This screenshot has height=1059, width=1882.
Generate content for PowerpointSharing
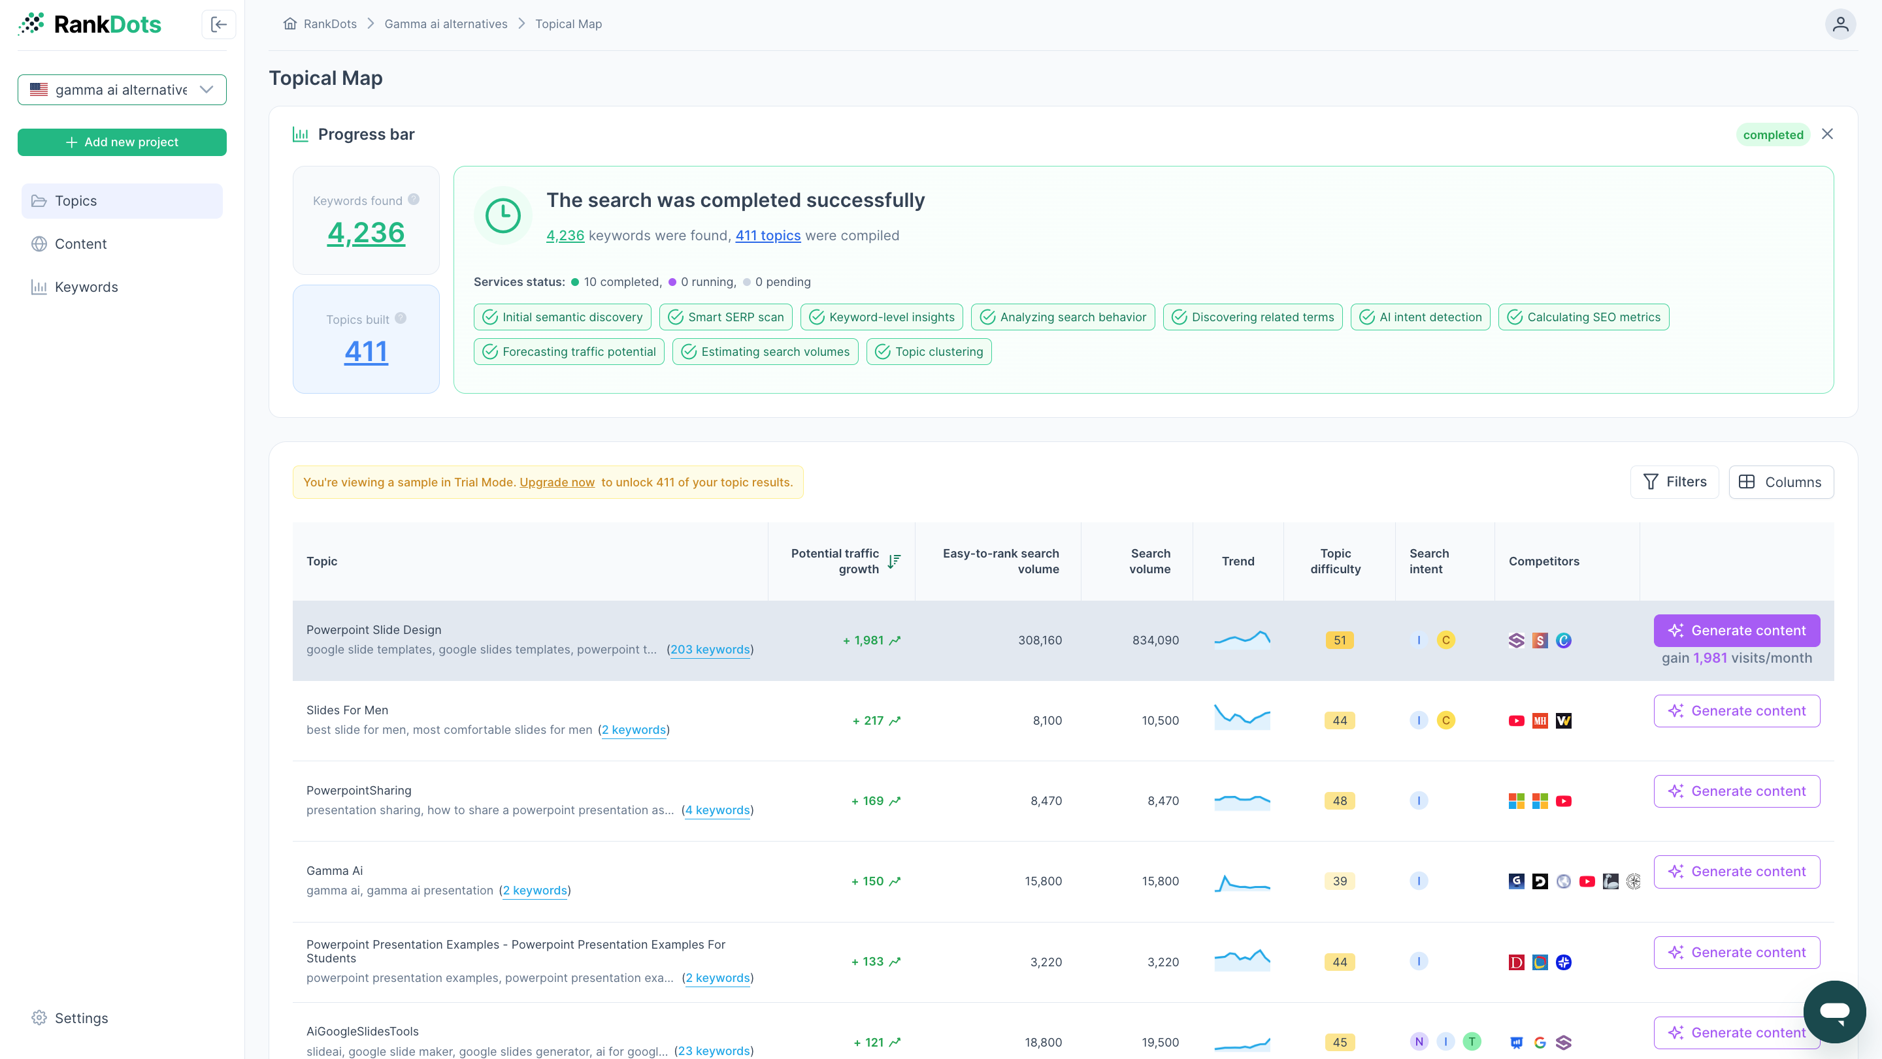[1736, 791]
